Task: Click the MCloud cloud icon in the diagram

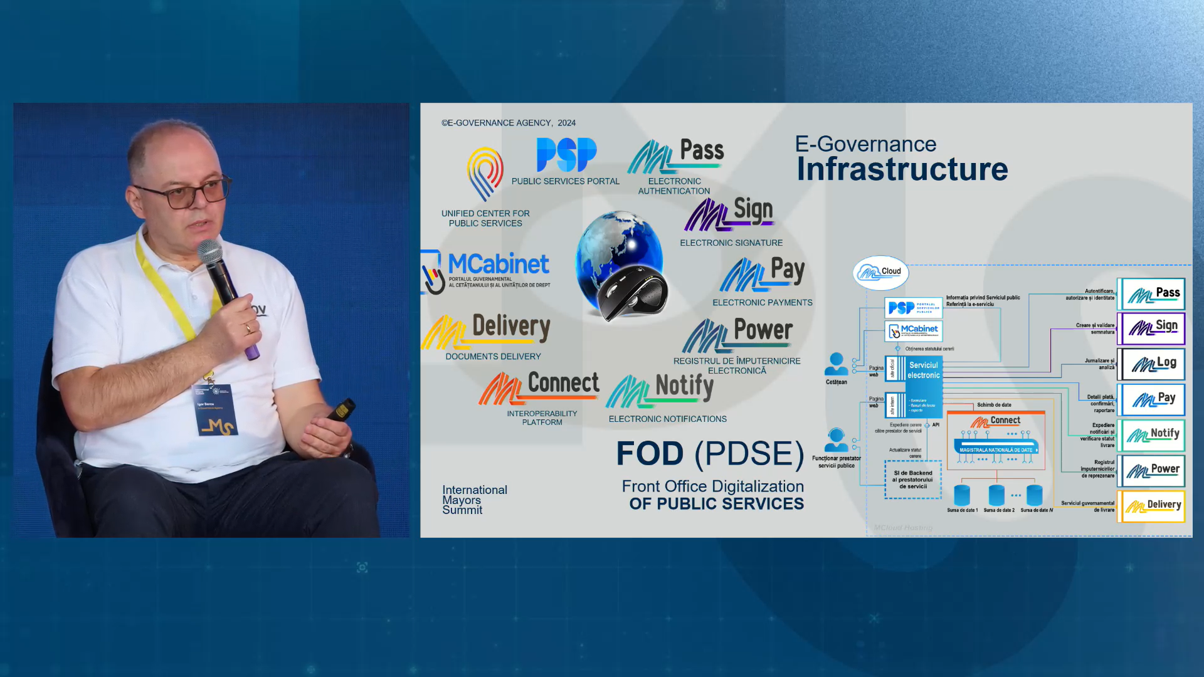Action: pyautogui.click(x=880, y=272)
